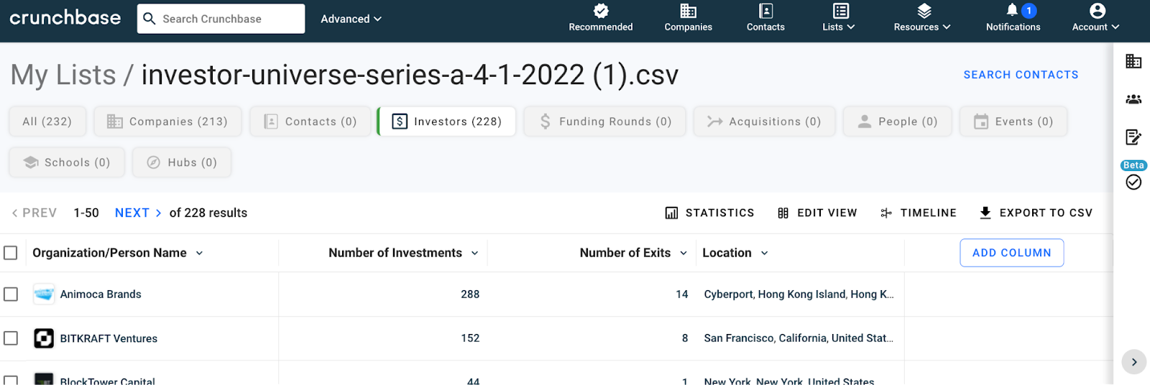Open Events (0) tab
Viewport: 1150px width, 385px height.
(1013, 121)
